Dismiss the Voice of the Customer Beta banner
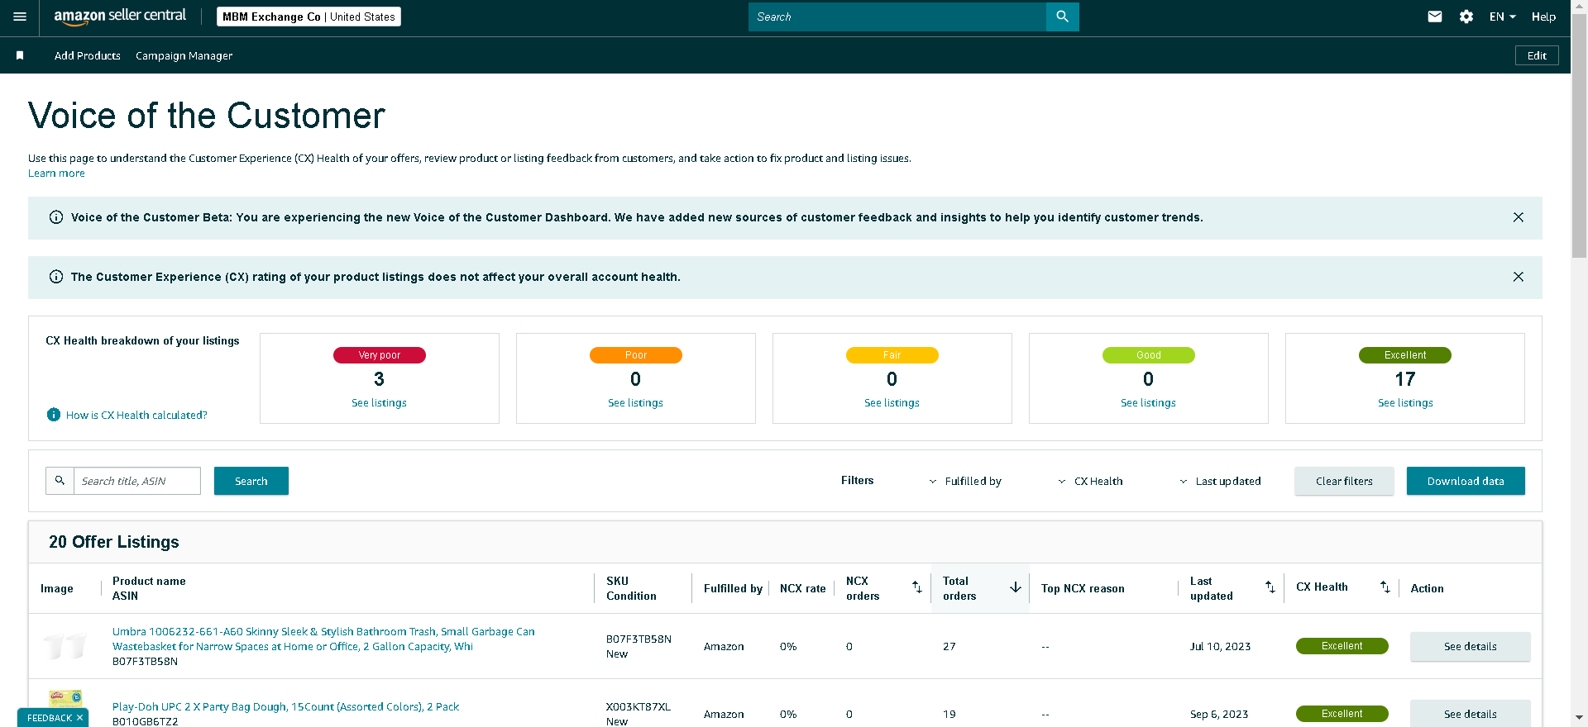The height and width of the screenshot is (727, 1588). (1519, 217)
